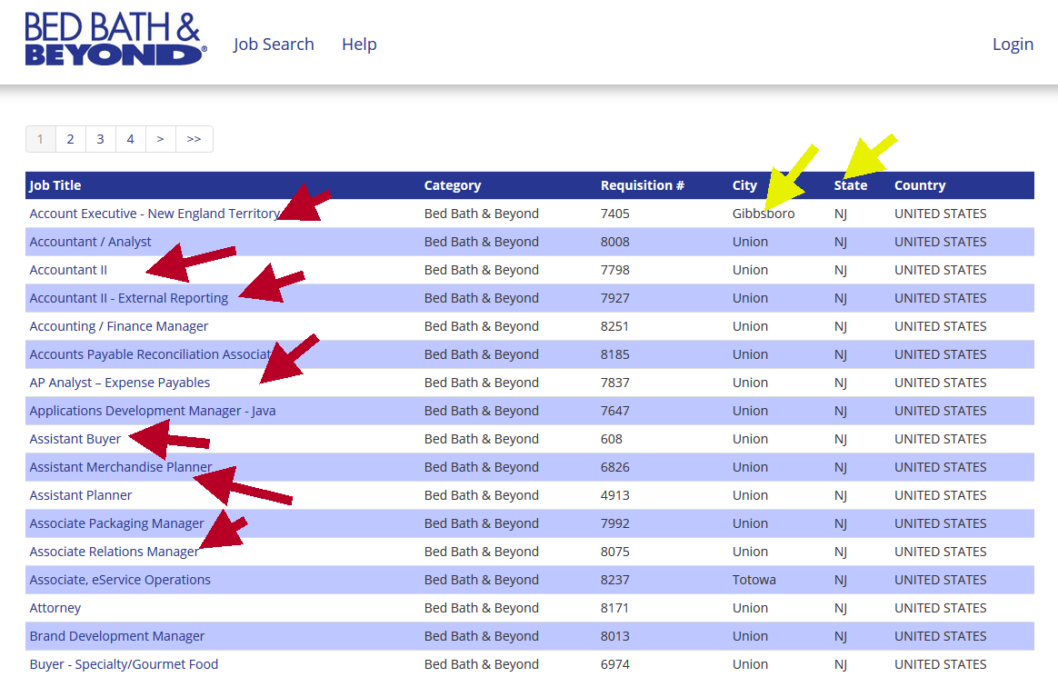The width and height of the screenshot is (1058, 677).
Task: Click requisition number 7405
Action: [x=614, y=214]
